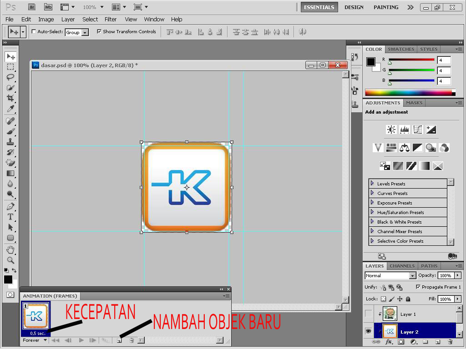This screenshot has width=466, height=349.
Task: Uncheck Show Transform Controls
Action: click(99, 31)
